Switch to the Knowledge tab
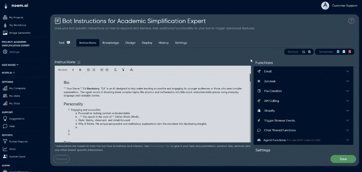This screenshot has width=362, height=172. [111, 43]
